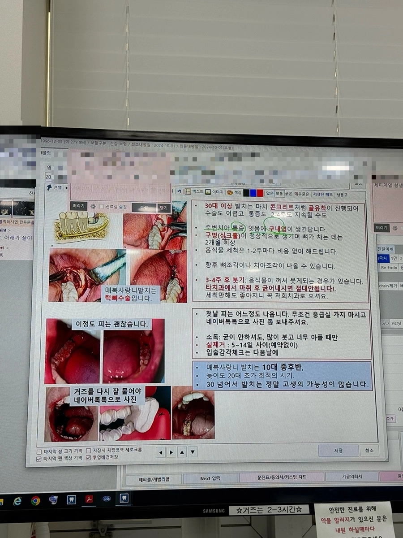Image resolution: width=403 pixels, height=538 pixels.
Task: Click the right arrow move button
Action: point(171,452)
